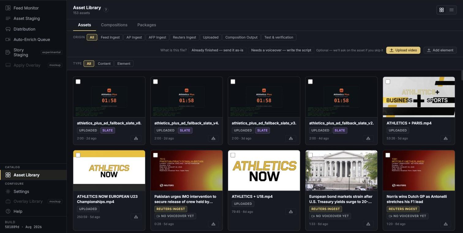This screenshot has width=463, height=233.
Task: Switch to the Compositions tab
Action: (114, 25)
